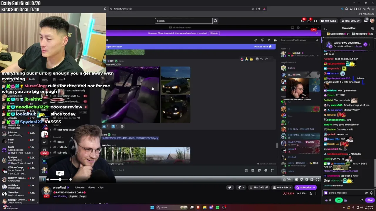Select the English stream tag
This screenshot has height=211, width=376.
[73, 196]
